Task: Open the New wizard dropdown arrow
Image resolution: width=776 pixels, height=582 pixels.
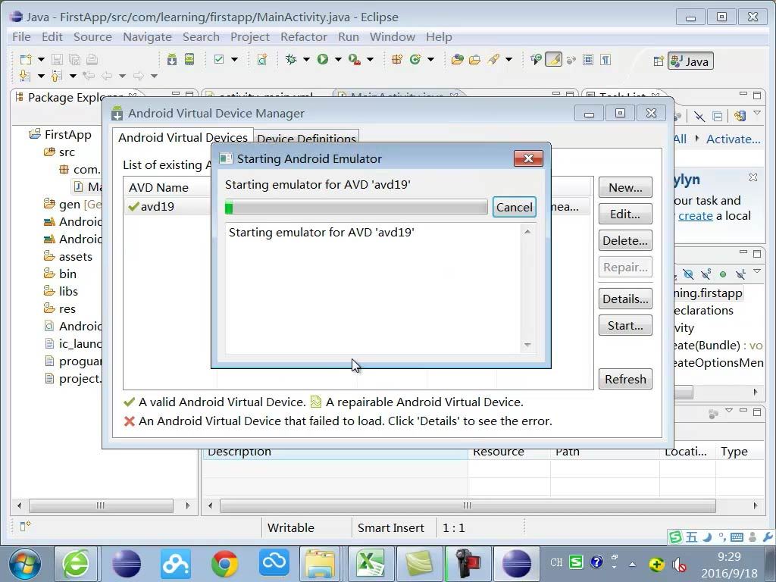Action: [41, 60]
